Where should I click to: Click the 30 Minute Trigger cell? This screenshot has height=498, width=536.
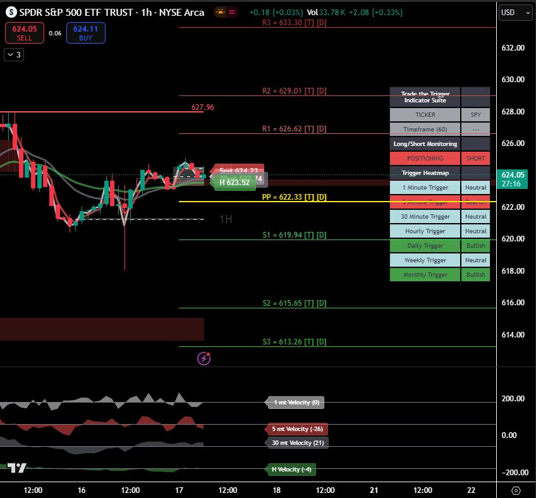coord(425,216)
